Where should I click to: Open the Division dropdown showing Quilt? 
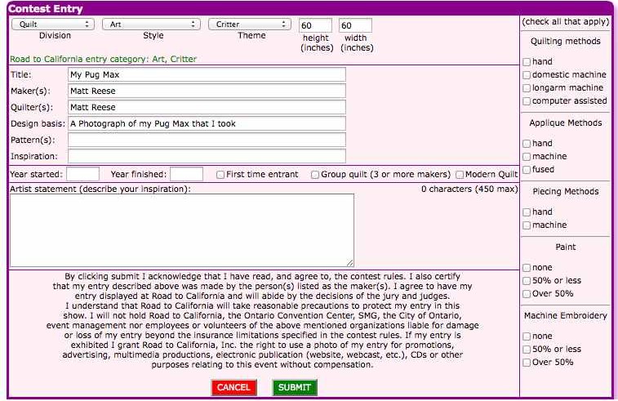(53, 25)
